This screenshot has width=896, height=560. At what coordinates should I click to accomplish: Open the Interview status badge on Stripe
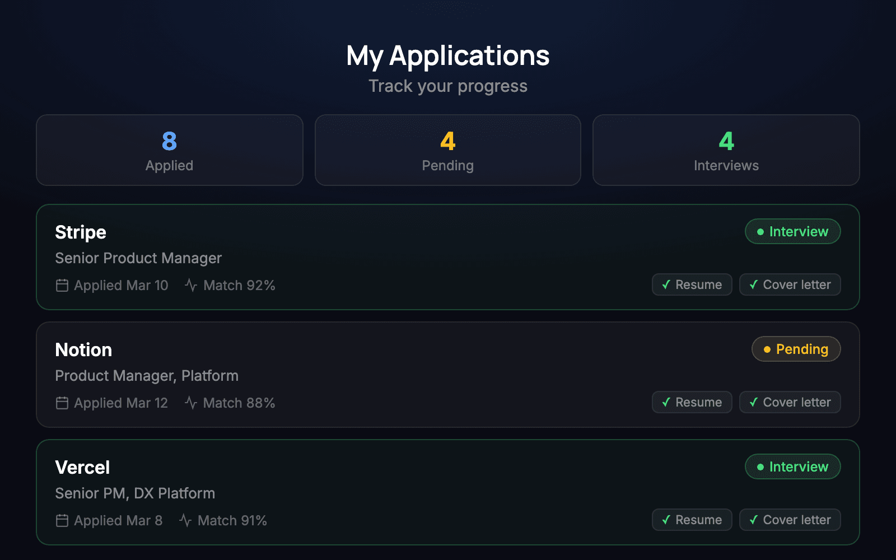pos(792,231)
